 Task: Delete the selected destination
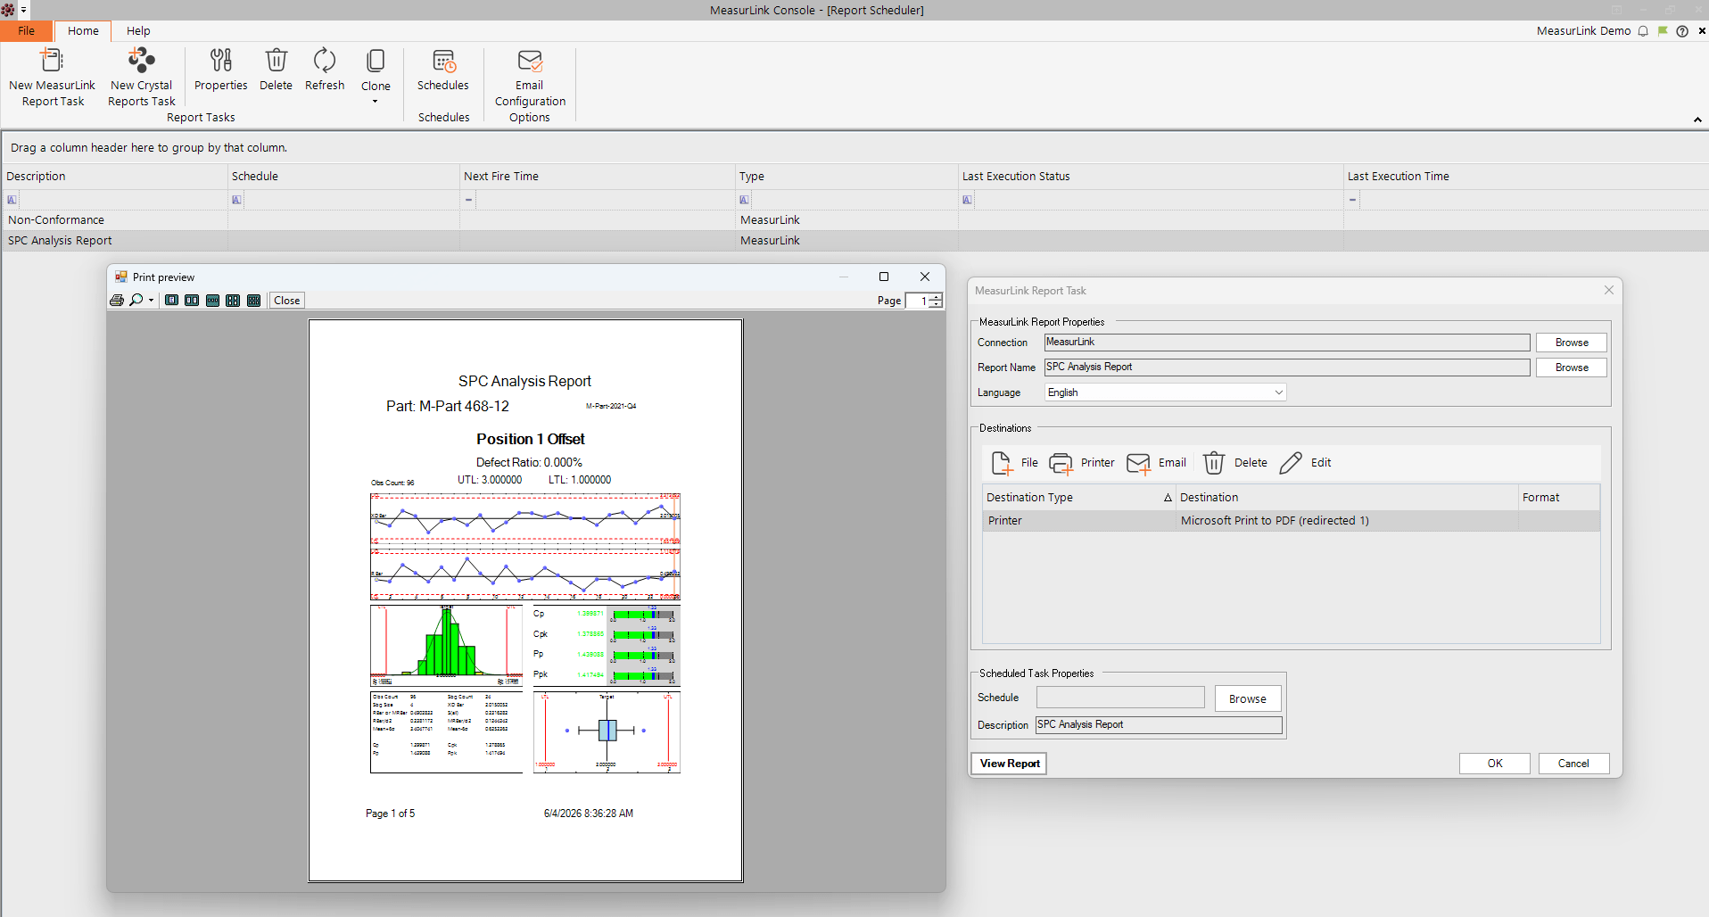[1235, 463]
